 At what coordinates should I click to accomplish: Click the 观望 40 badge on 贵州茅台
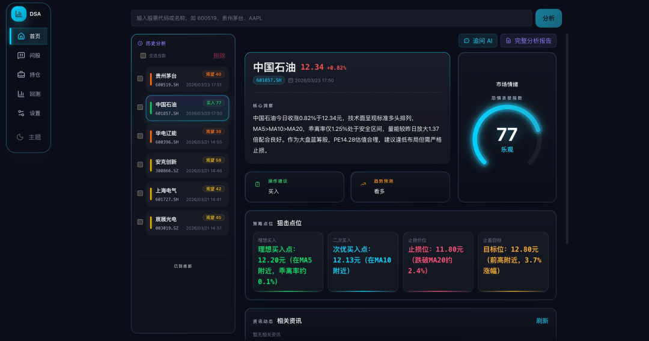(213, 74)
